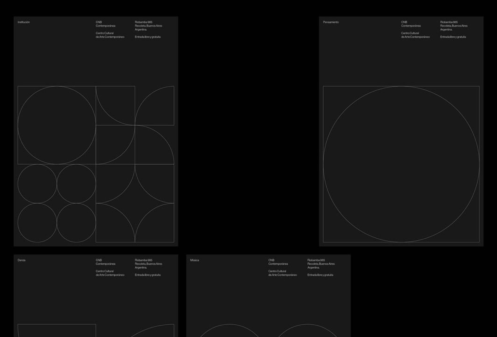
Task: Select "CNB Contemporánea" on the Institución poster
Action: (x=105, y=24)
